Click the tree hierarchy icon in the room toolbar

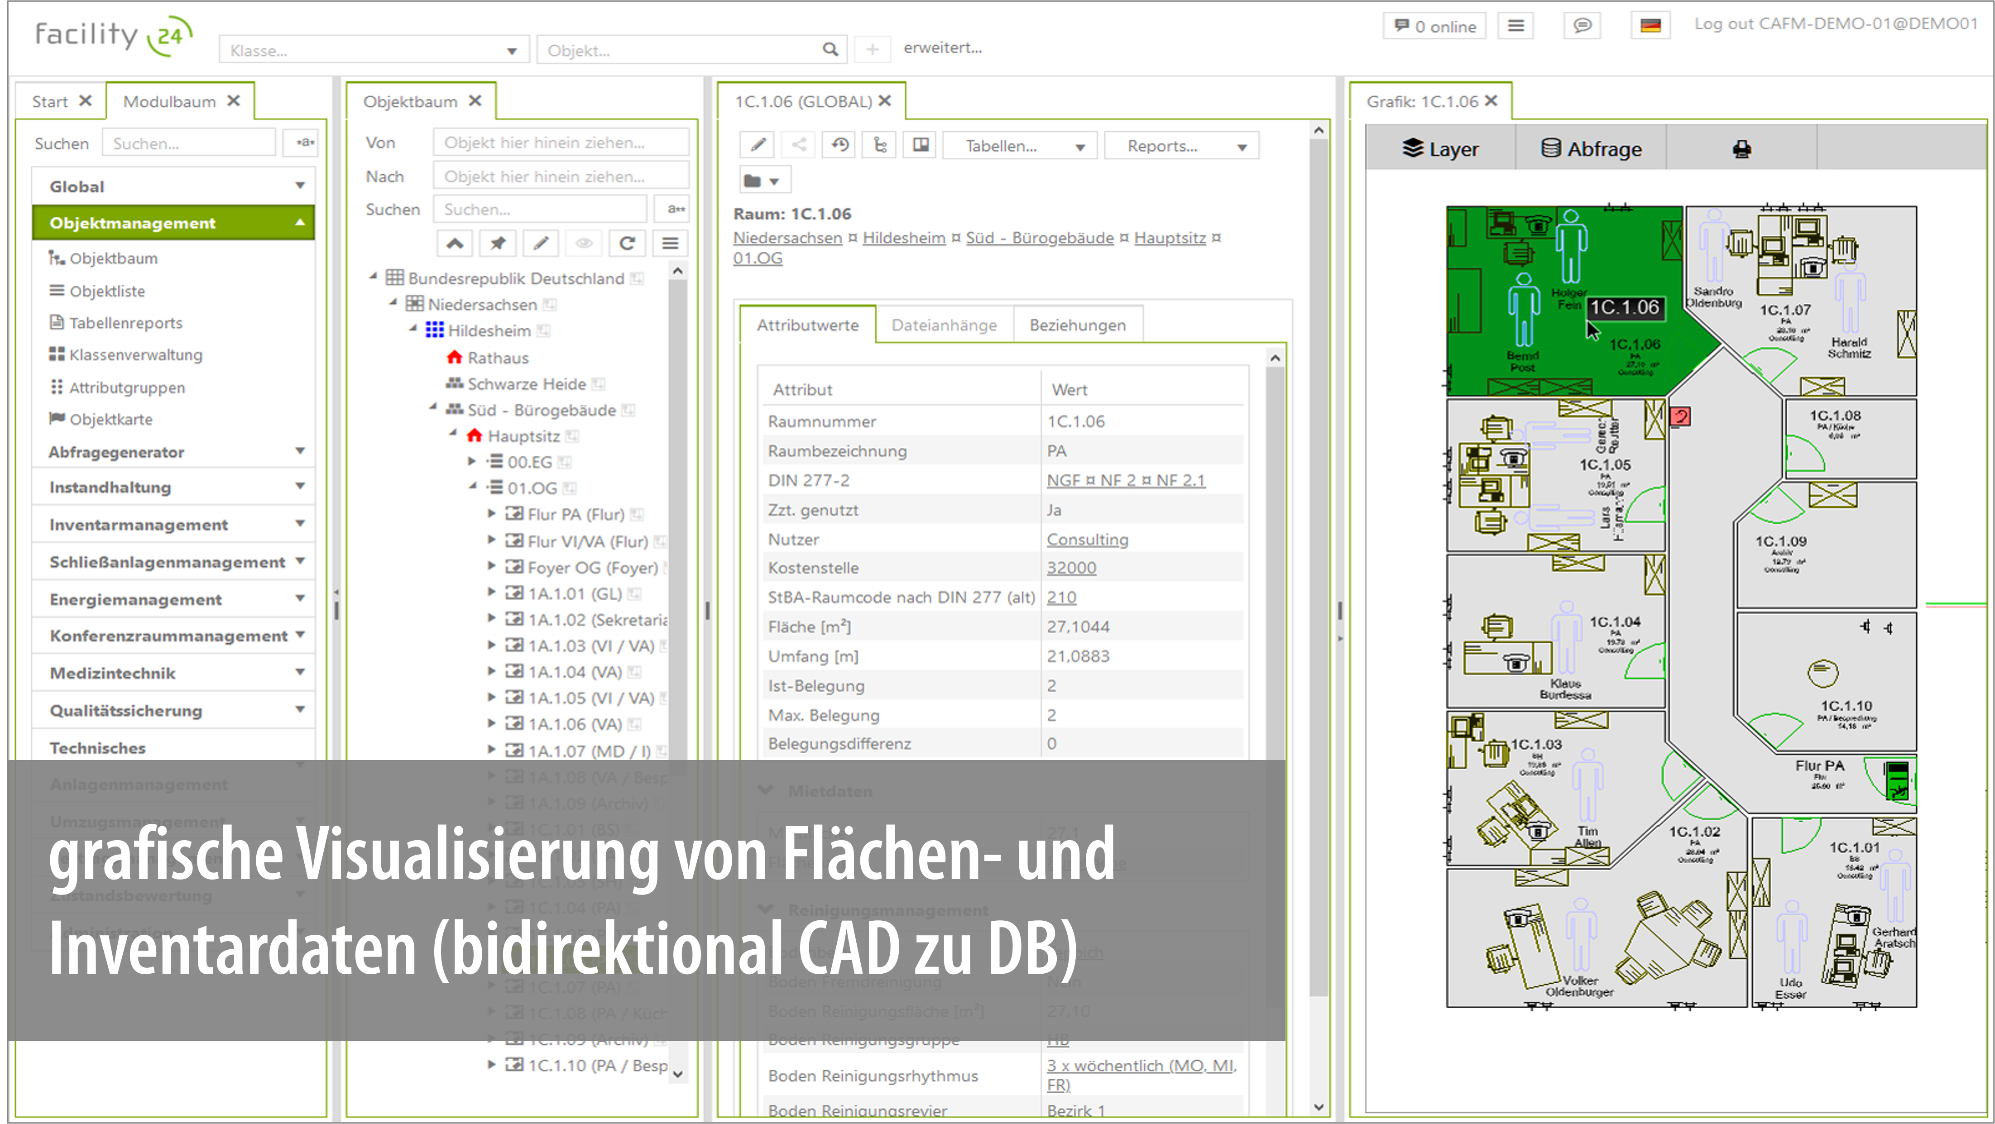coord(880,145)
